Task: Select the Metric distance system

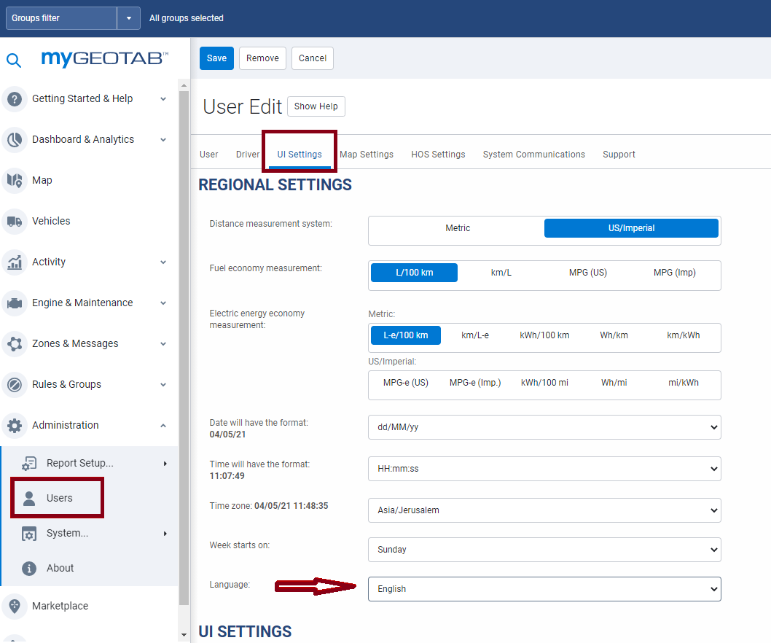Action: click(458, 228)
